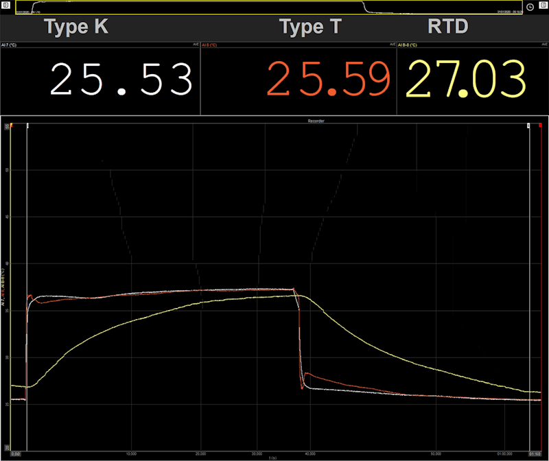Click the yellow-red start marker in recorder

click(12, 125)
